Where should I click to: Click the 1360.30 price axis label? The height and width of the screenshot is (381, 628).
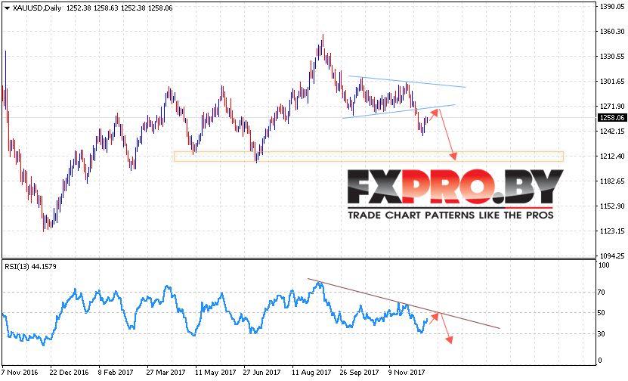(x=612, y=31)
